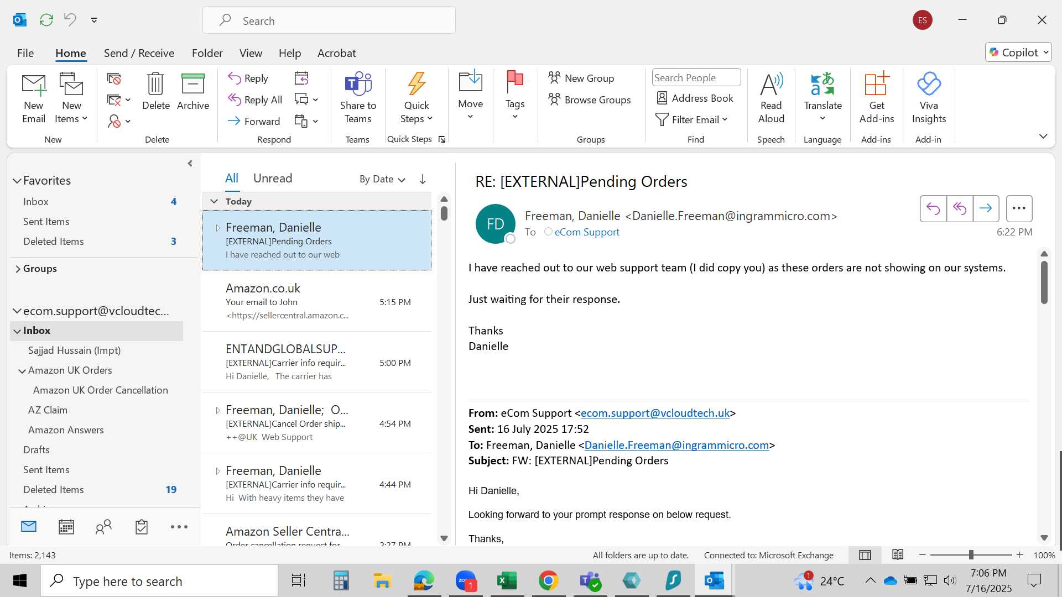This screenshot has height=597, width=1062.
Task: Reply using reading pane arrow icon
Action: coord(933,208)
